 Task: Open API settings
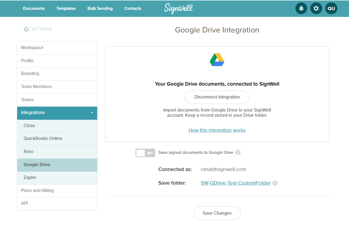click(x=57, y=203)
